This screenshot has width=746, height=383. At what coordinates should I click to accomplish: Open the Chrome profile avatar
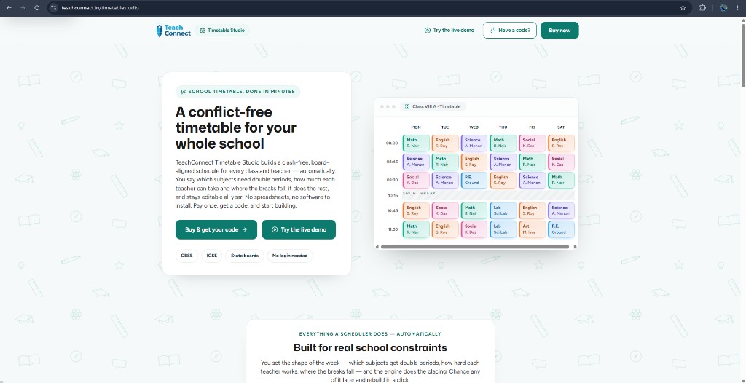[x=723, y=7]
